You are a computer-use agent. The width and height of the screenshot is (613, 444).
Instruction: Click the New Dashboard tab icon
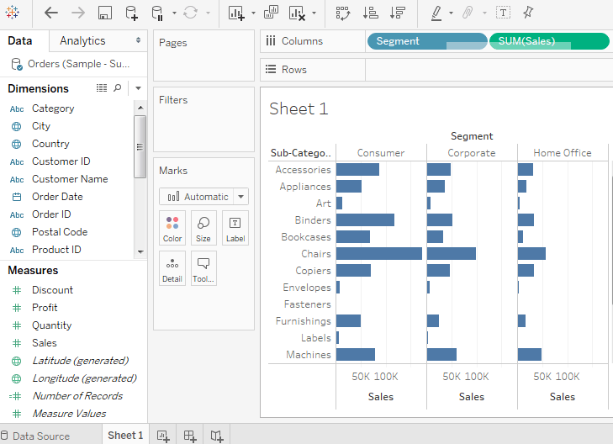coord(190,436)
